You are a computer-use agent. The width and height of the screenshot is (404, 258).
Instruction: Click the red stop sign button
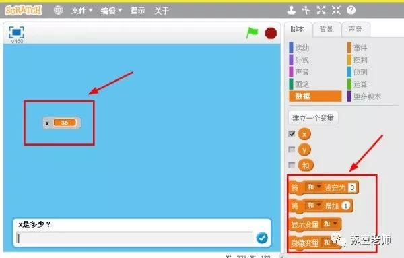coord(271,33)
